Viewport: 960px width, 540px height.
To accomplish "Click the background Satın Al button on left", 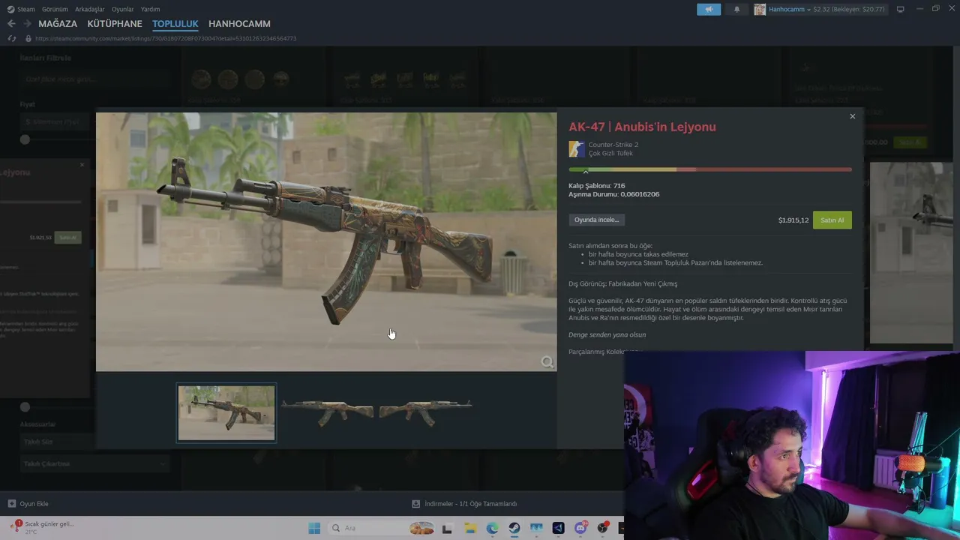I will click(68, 238).
